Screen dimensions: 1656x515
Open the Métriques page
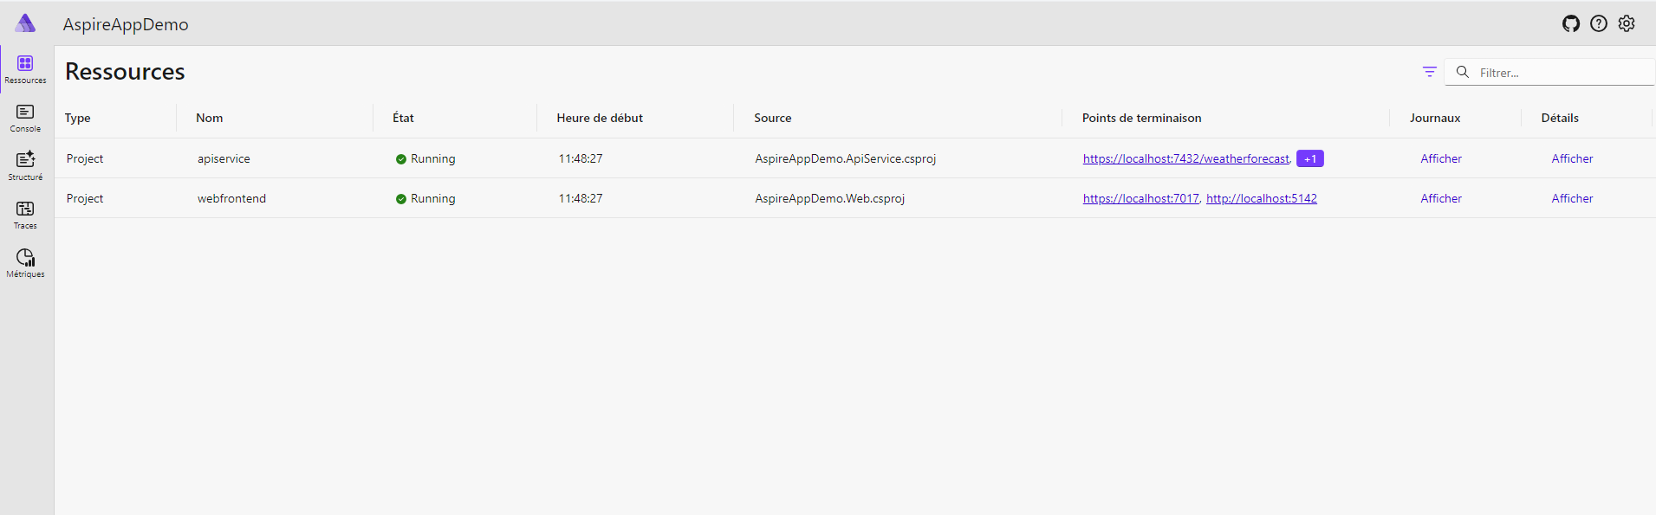tap(25, 263)
